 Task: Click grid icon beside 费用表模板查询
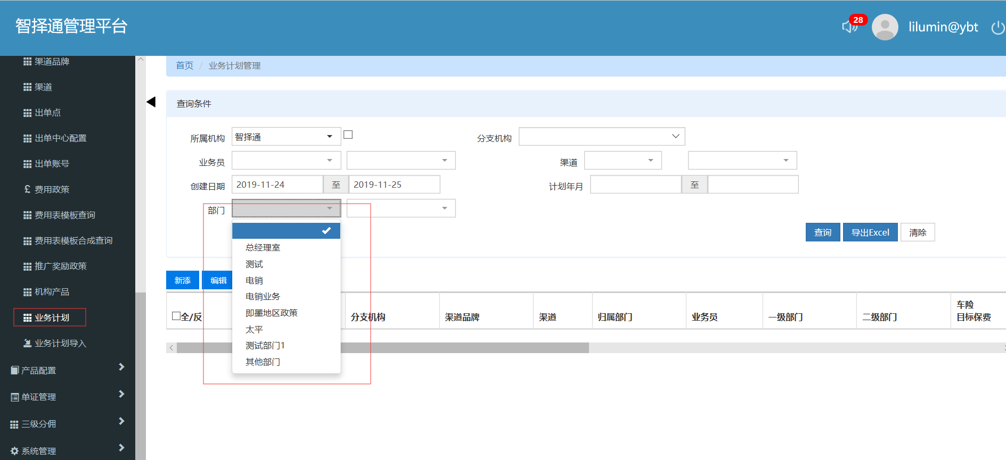[27, 215]
